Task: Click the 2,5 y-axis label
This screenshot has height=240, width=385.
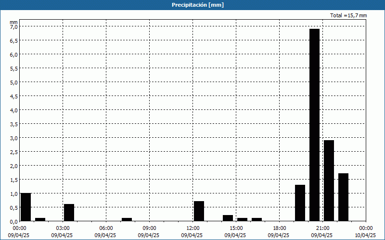Action: tap(14, 152)
